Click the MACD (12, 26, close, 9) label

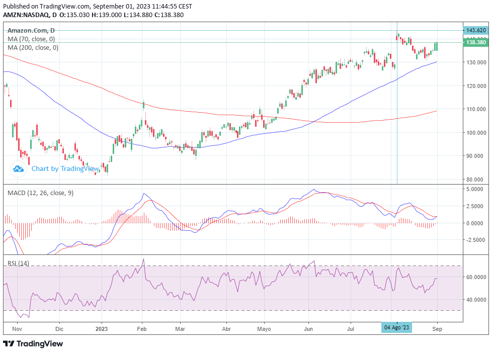click(x=40, y=193)
